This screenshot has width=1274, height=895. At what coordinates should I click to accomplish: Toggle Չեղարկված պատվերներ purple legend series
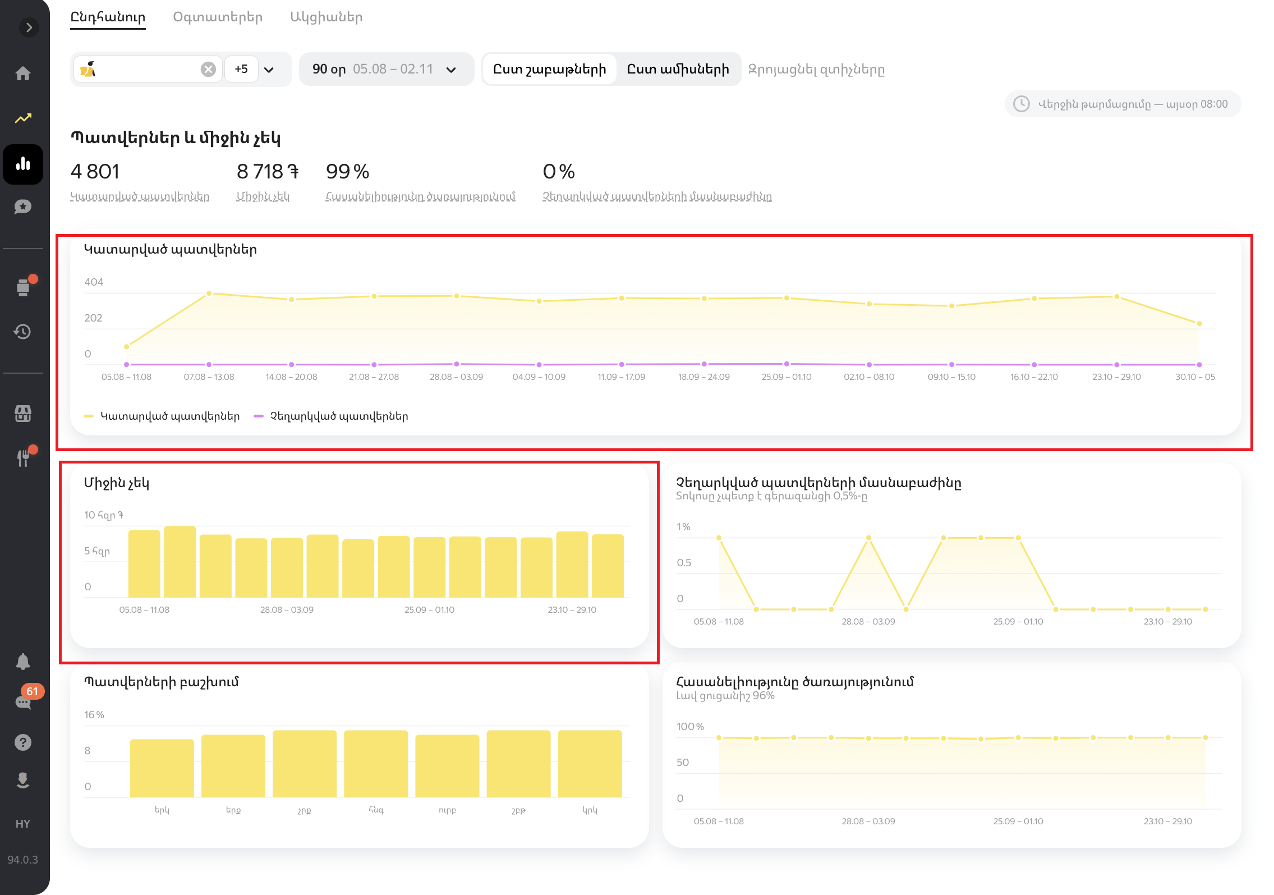click(332, 416)
